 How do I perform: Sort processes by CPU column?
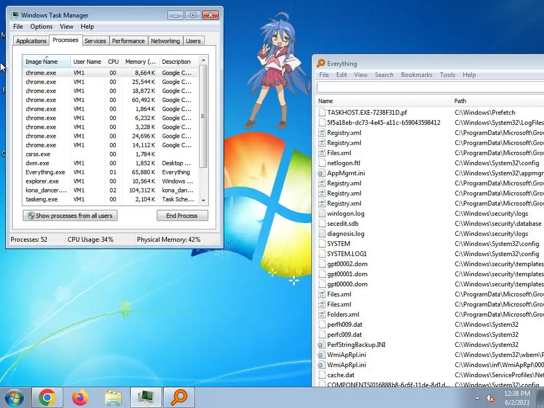(x=113, y=62)
